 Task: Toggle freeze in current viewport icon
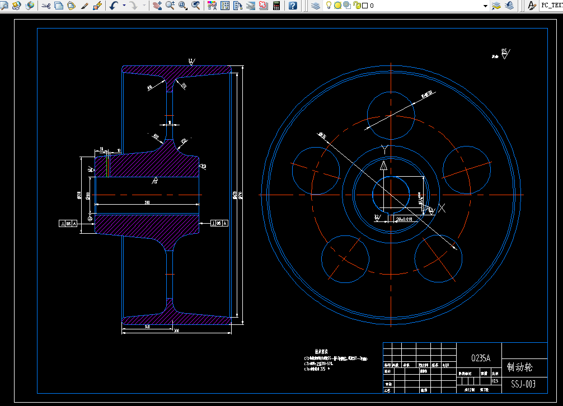click(x=347, y=6)
